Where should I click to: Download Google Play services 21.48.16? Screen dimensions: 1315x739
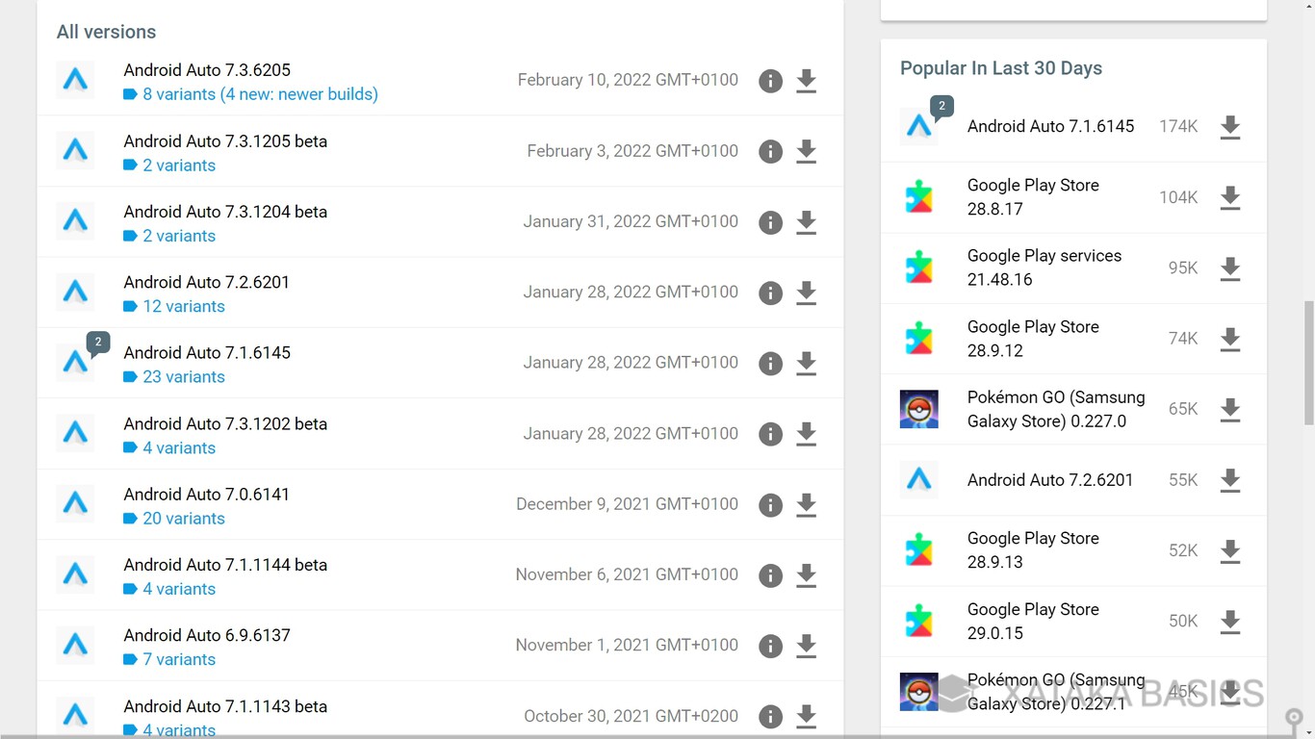[1229, 268]
